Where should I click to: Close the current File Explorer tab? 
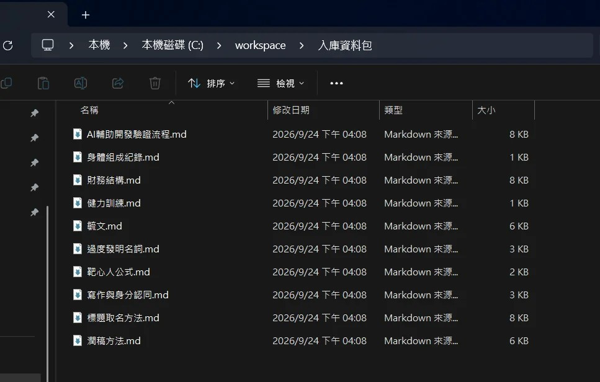[x=51, y=14]
